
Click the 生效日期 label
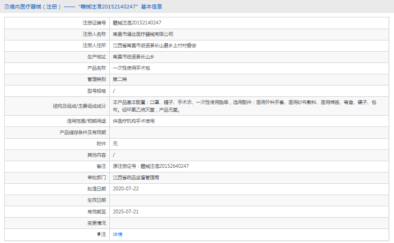click(97, 200)
